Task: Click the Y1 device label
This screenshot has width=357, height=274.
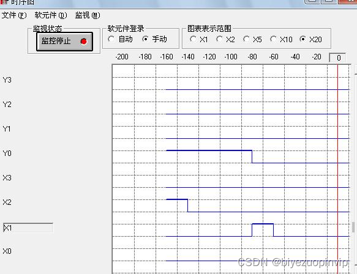Action: [7, 129]
